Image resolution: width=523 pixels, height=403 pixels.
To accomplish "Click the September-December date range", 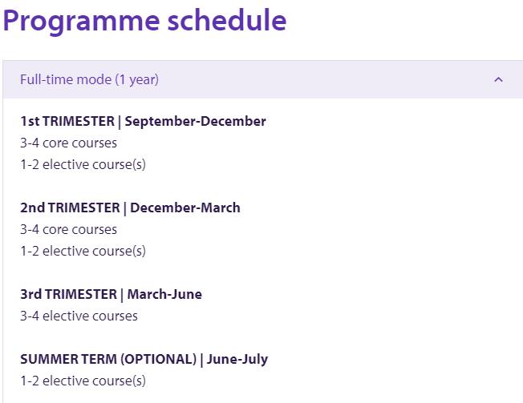I will (196, 122).
